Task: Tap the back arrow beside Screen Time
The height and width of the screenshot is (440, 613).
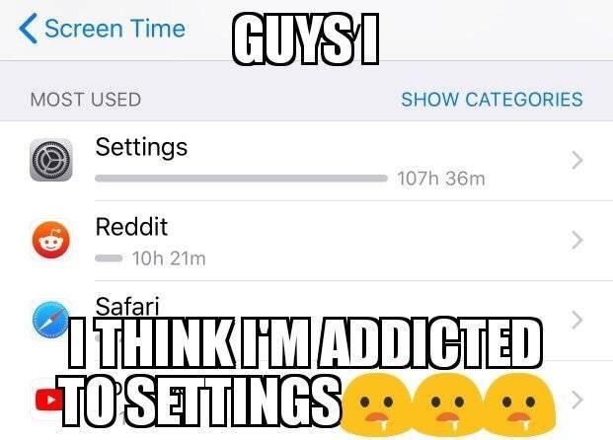Action: pyautogui.click(x=29, y=29)
